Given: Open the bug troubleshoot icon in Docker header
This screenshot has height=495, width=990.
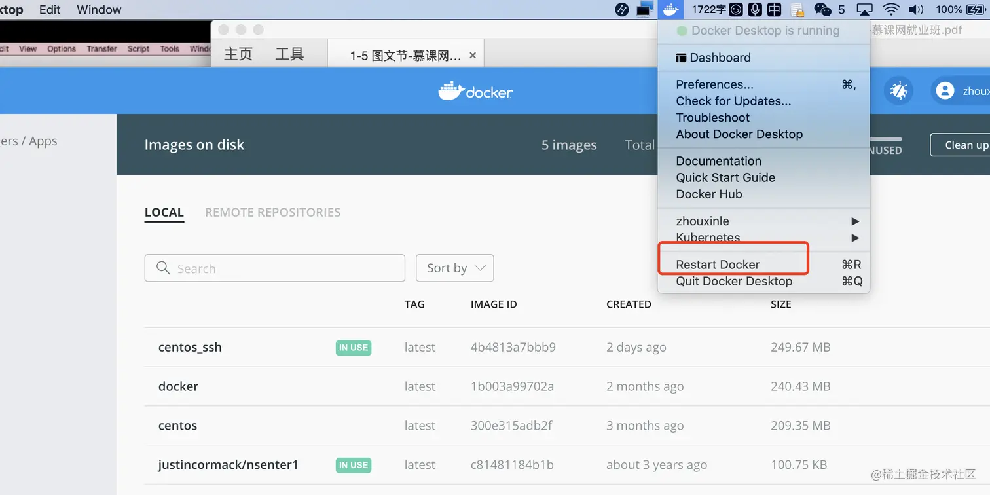Looking at the screenshot, I should point(899,91).
